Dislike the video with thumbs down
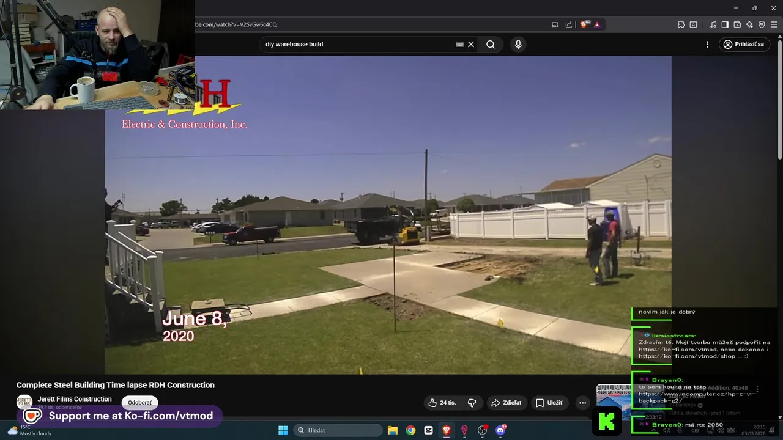Image resolution: width=783 pixels, height=440 pixels. (x=472, y=403)
